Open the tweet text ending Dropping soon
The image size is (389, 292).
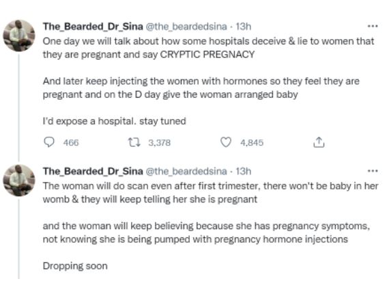tap(210, 226)
